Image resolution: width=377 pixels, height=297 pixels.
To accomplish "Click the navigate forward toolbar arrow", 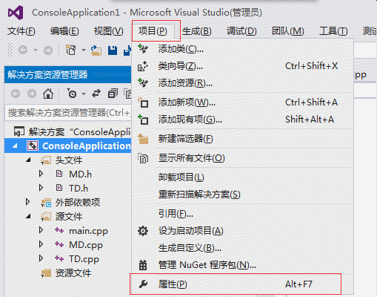I will [x=48, y=50].
